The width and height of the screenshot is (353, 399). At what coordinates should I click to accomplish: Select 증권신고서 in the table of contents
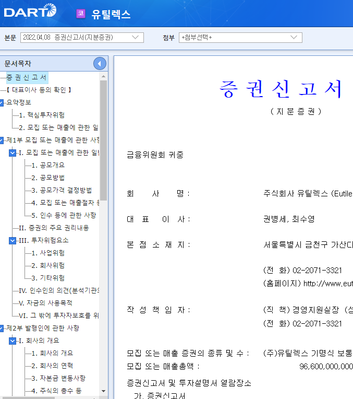point(27,77)
